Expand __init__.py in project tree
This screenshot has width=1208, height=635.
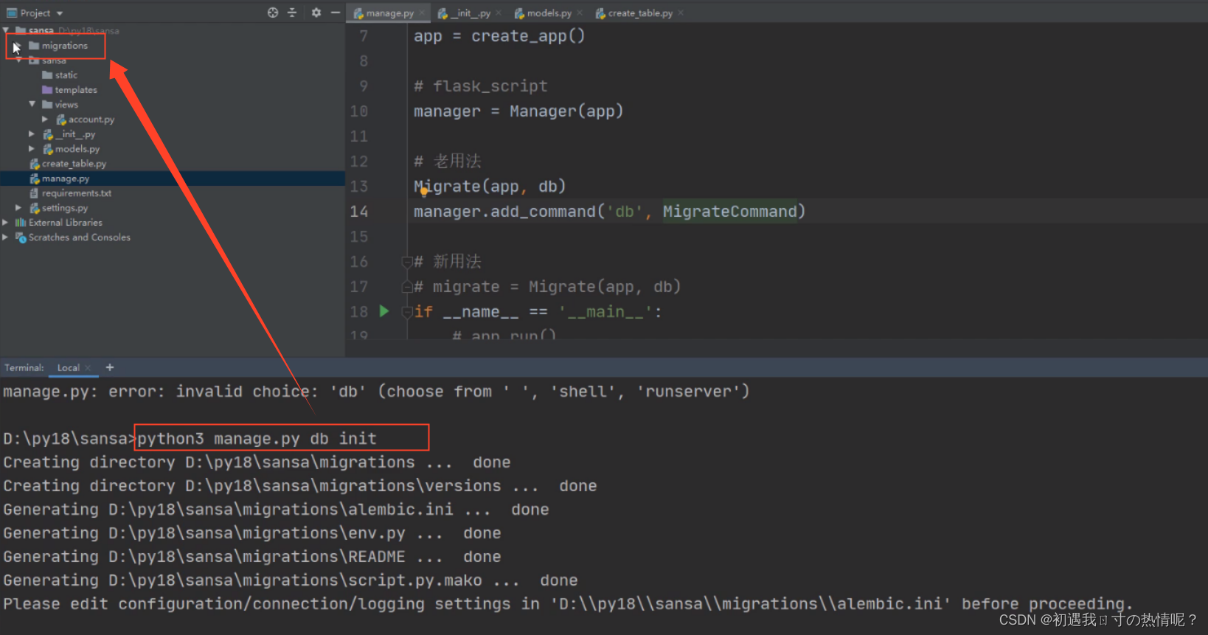click(x=32, y=133)
